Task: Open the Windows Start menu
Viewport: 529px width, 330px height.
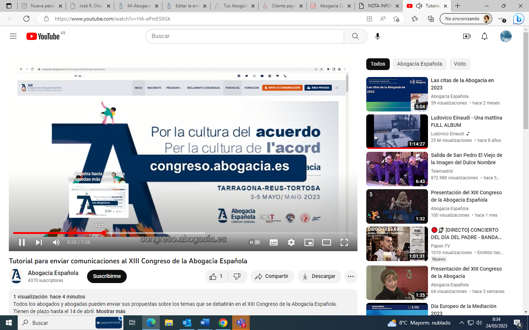Action: (9, 323)
